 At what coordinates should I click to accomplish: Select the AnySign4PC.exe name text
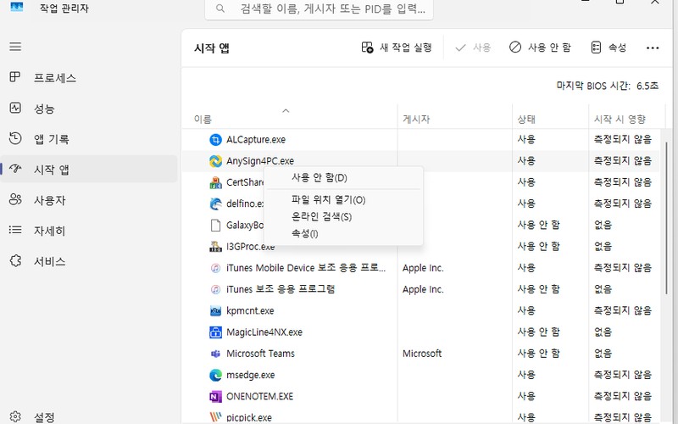[x=260, y=161]
